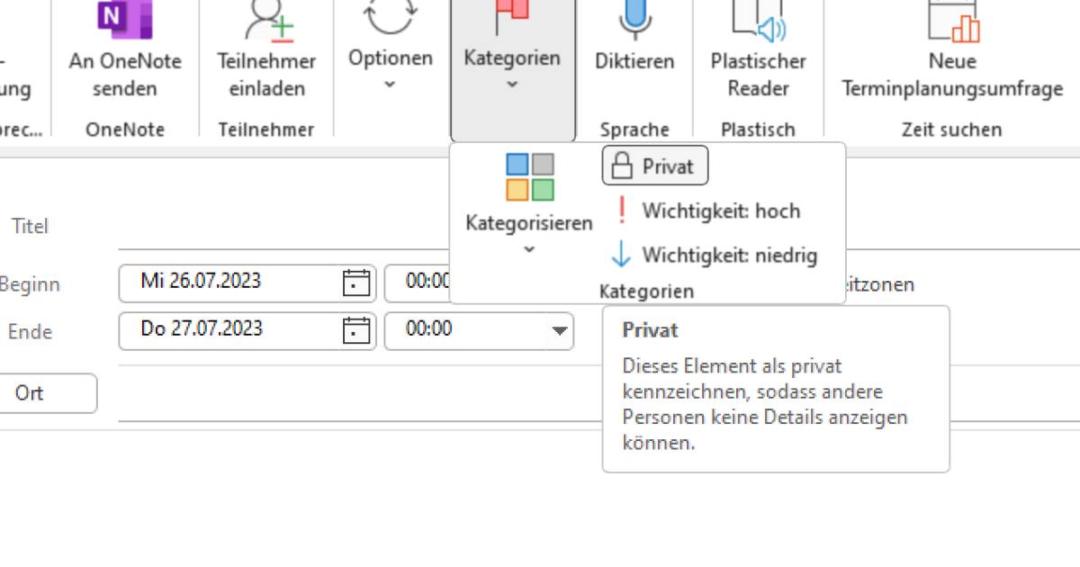Expand the Kategorisieren chevron
The height and width of the screenshot is (567, 1080).
(527, 247)
